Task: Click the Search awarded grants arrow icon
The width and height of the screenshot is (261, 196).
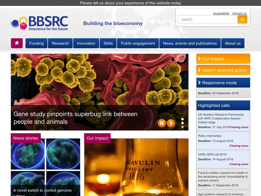Action: click(x=200, y=70)
